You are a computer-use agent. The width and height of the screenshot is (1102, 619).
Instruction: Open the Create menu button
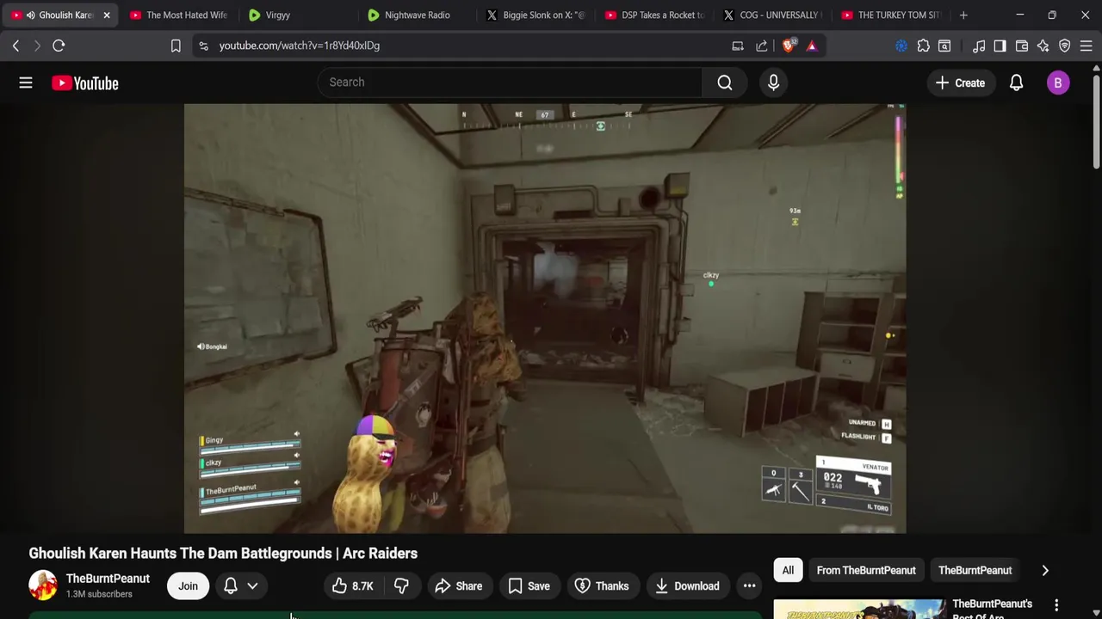point(961,83)
